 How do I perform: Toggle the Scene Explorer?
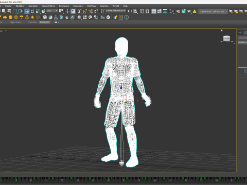click(142, 11)
